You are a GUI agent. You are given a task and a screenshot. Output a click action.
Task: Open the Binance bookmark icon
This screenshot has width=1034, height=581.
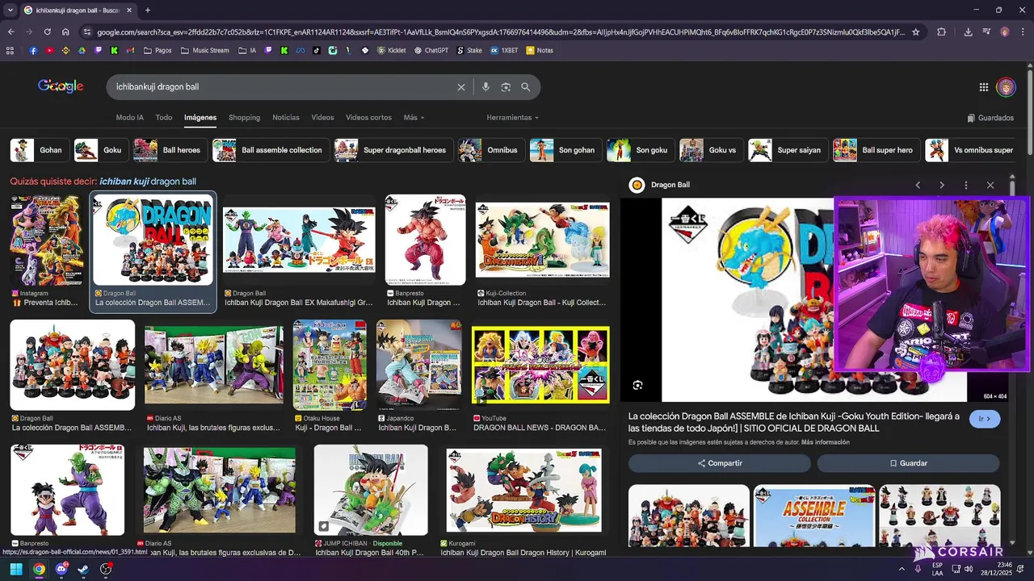coord(65,50)
